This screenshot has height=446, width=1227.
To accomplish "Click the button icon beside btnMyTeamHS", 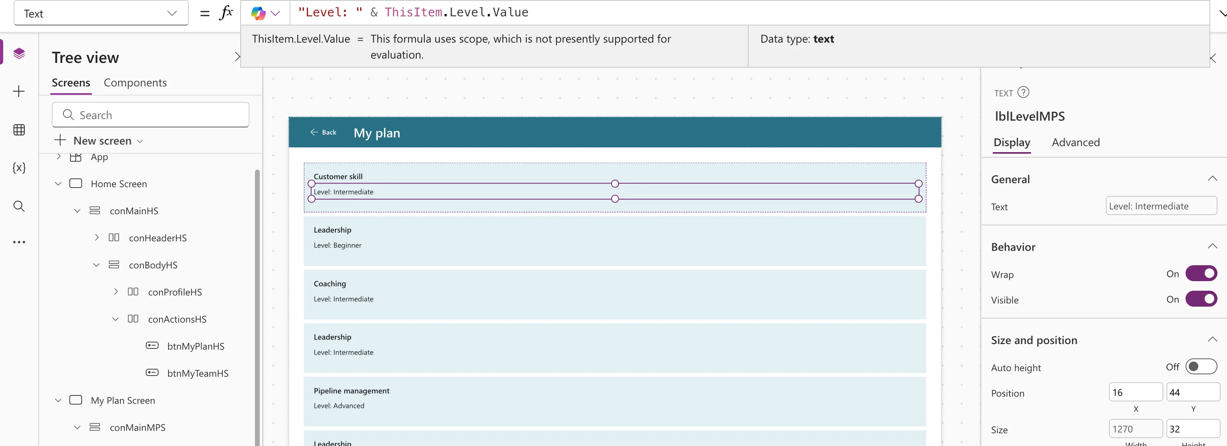I will pyautogui.click(x=152, y=373).
